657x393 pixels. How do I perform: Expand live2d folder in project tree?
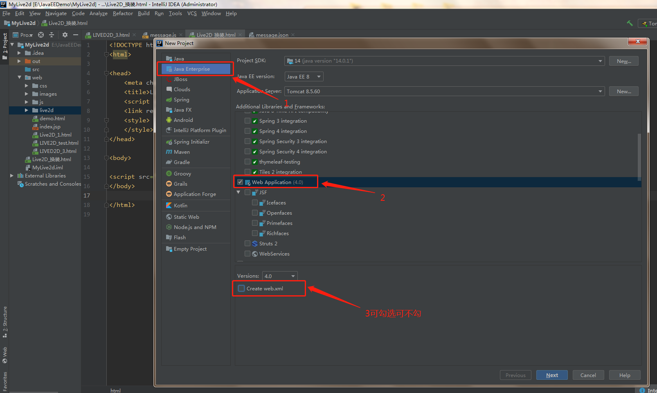point(27,110)
